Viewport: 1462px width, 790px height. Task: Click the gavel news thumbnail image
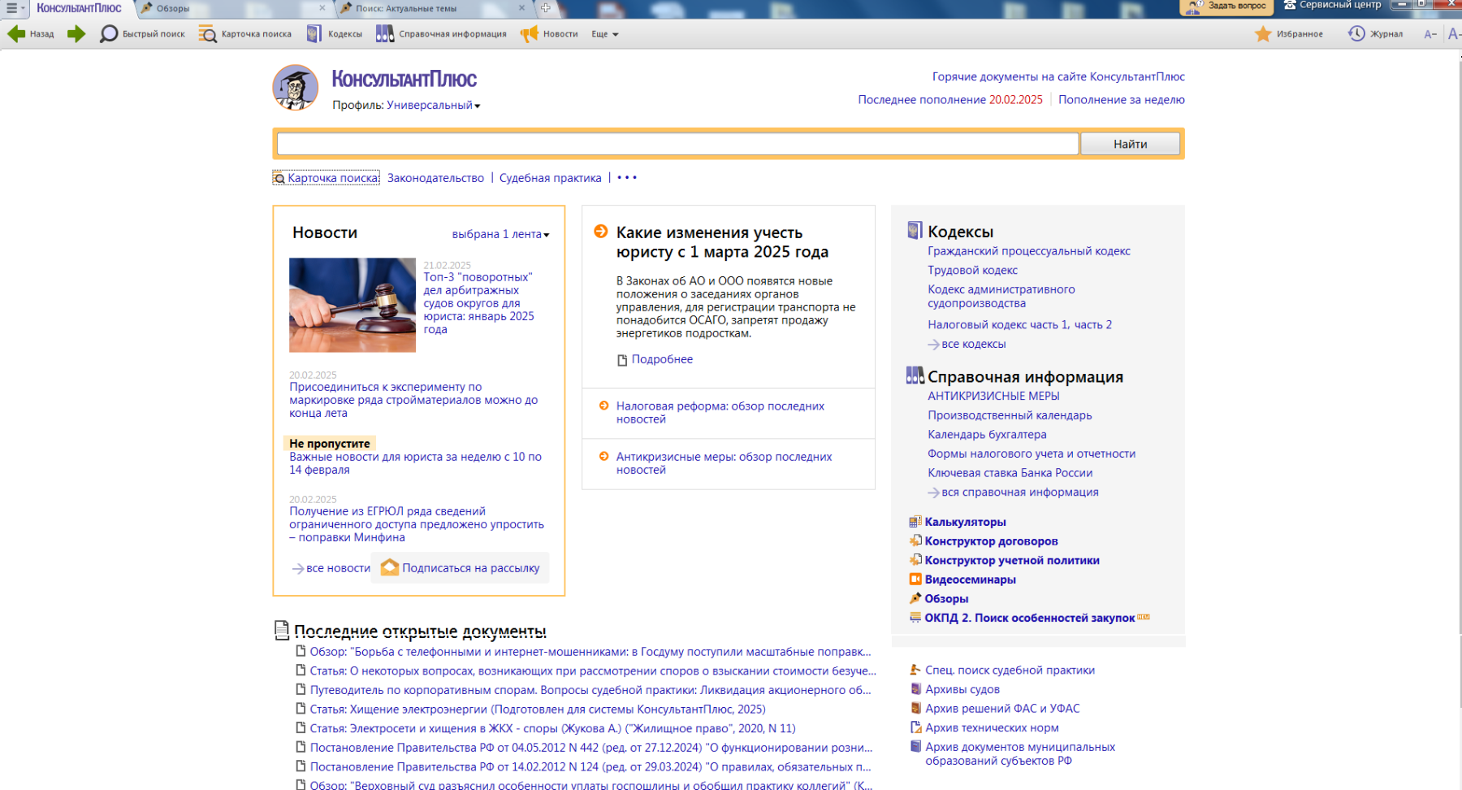pyautogui.click(x=353, y=305)
